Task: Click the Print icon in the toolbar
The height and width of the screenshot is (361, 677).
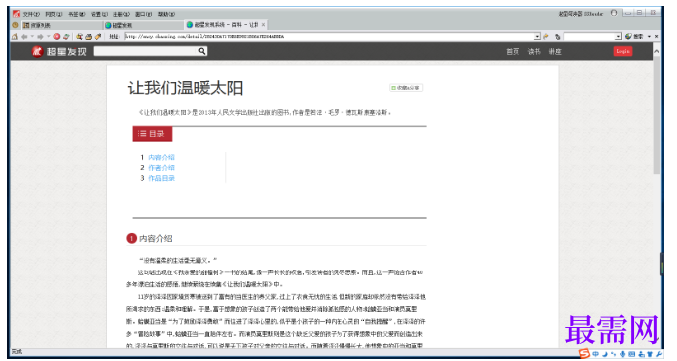Action: click(88, 37)
